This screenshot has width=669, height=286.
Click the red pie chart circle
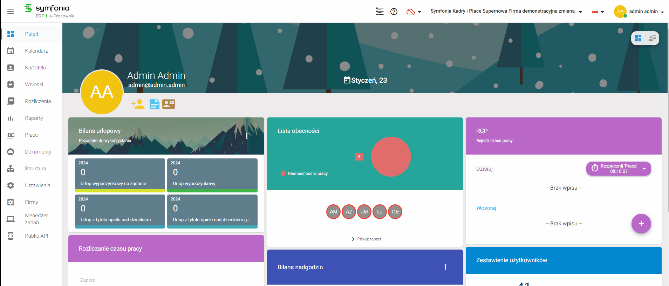[391, 157]
